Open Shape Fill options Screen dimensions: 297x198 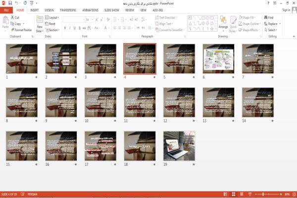click(247, 17)
